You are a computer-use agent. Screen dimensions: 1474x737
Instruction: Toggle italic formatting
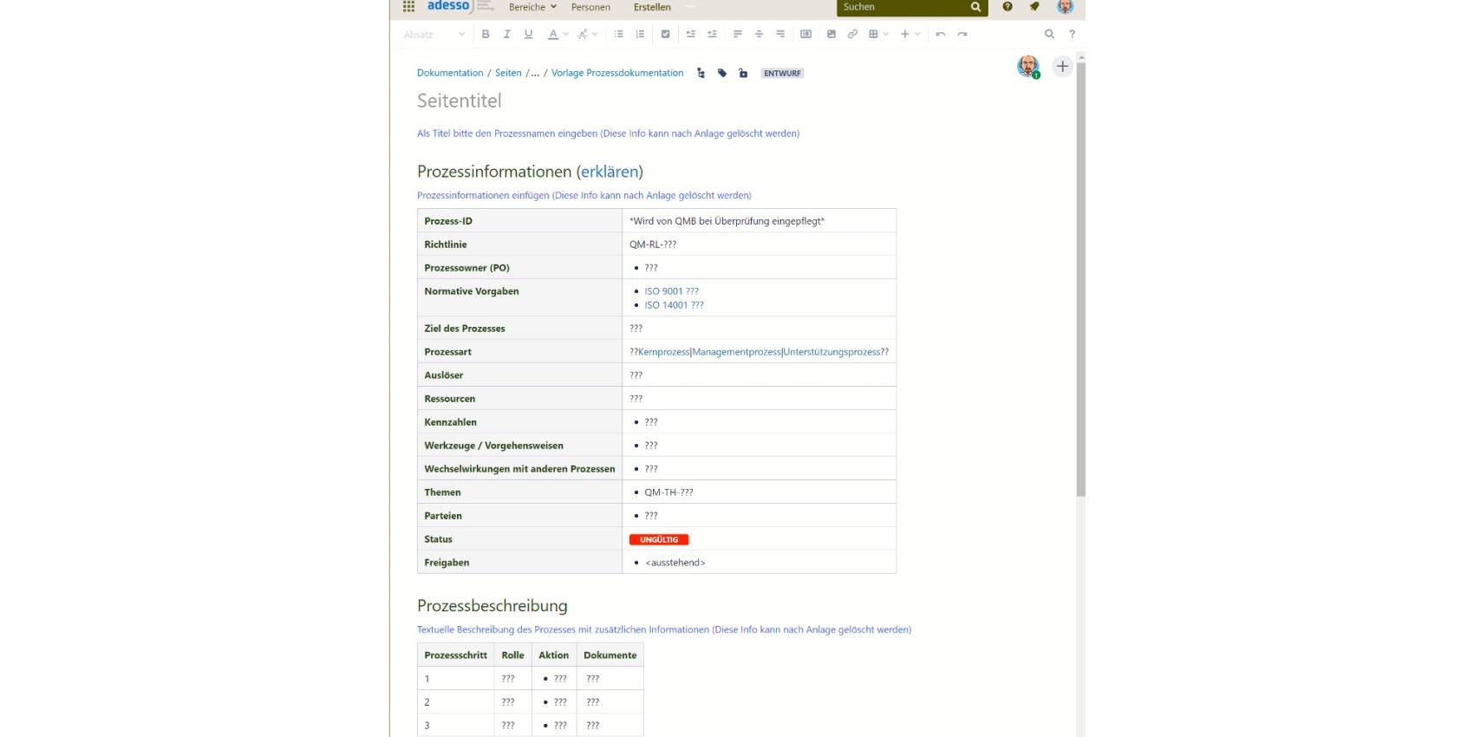click(x=507, y=35)
